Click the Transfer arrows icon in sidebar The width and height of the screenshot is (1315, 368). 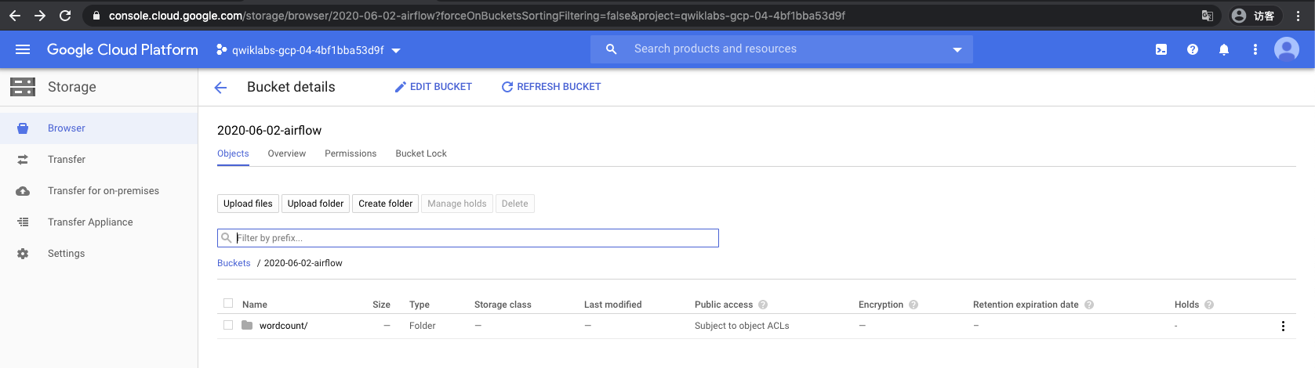(x=23, y=160)
